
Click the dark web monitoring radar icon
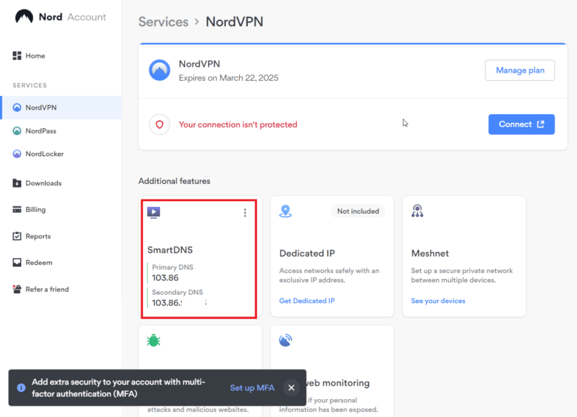(285, 340)
